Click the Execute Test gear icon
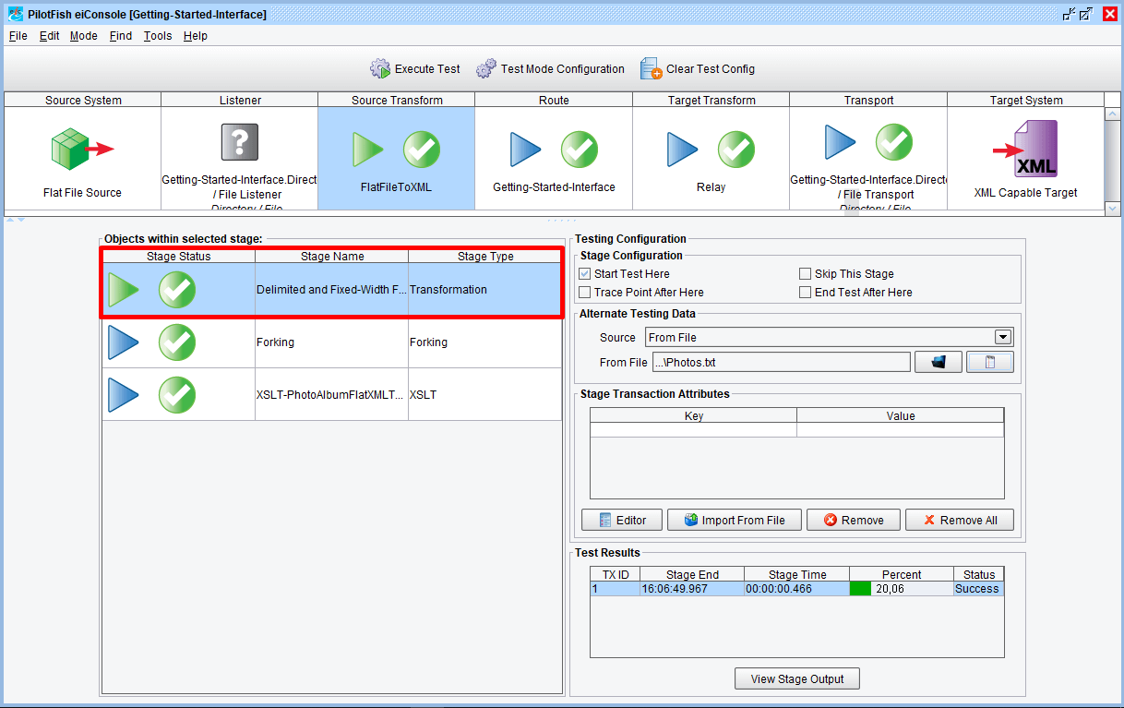1124x708 pixels. (380, 69)
